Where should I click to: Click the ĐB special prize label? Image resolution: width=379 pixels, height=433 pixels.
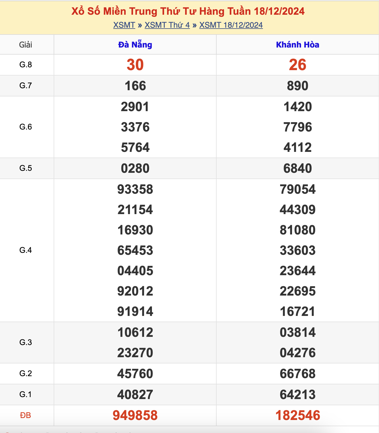click(x=25, y=415)
